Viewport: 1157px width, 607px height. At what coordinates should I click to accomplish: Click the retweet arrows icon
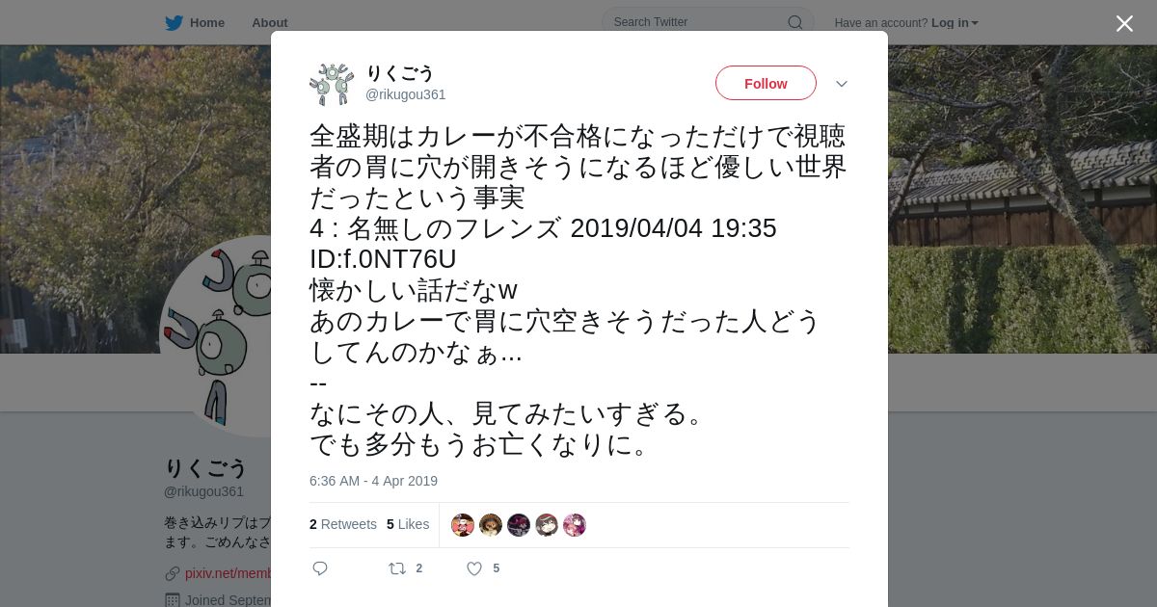[x=396, y=568]
